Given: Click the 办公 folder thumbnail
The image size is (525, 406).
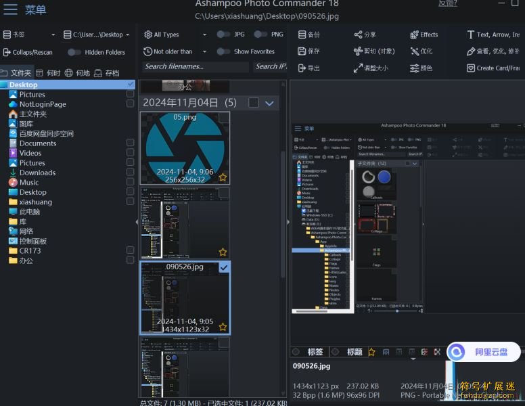Looking at the screenshot, I should pyautogui.click(x=185, y=86).
